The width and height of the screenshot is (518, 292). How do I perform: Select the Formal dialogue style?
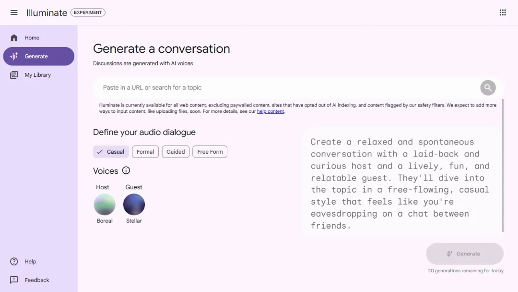[x=145, y=152]
